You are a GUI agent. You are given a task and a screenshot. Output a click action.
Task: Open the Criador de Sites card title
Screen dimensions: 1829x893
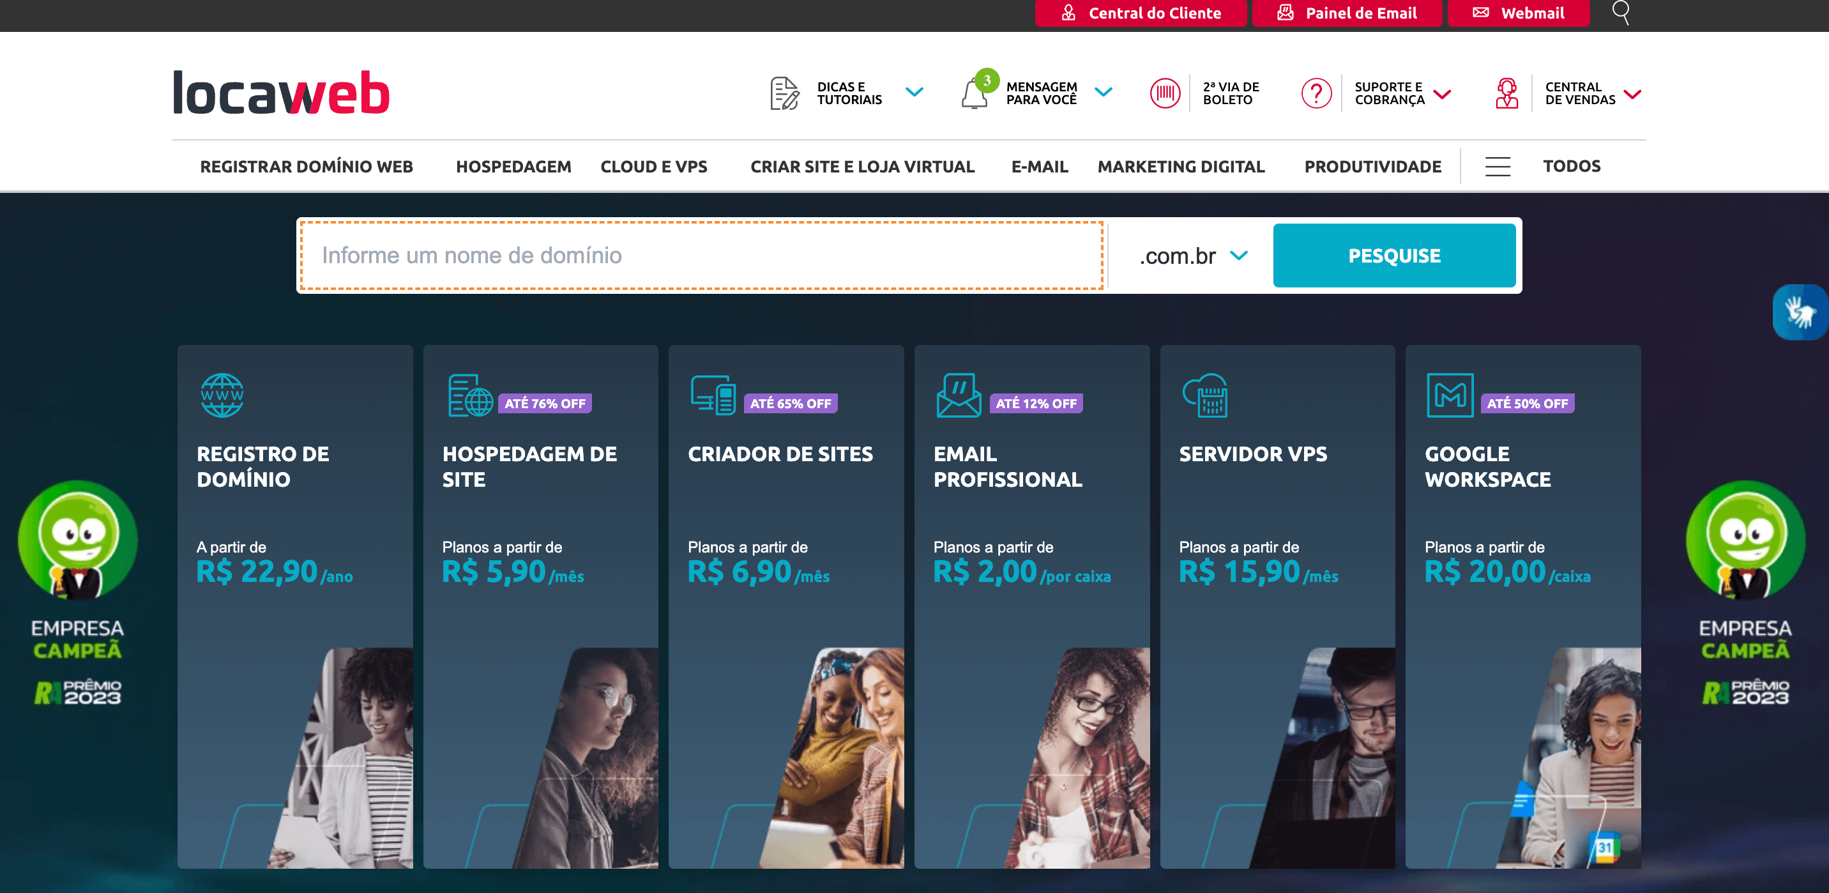coord(780,454)
